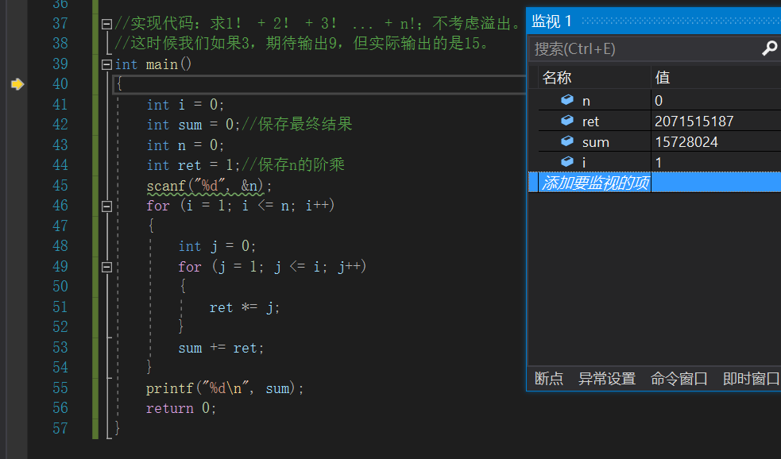Click the printf statement on line 55
The height and width of the screenshot is (459, 781).
[225, 388]
